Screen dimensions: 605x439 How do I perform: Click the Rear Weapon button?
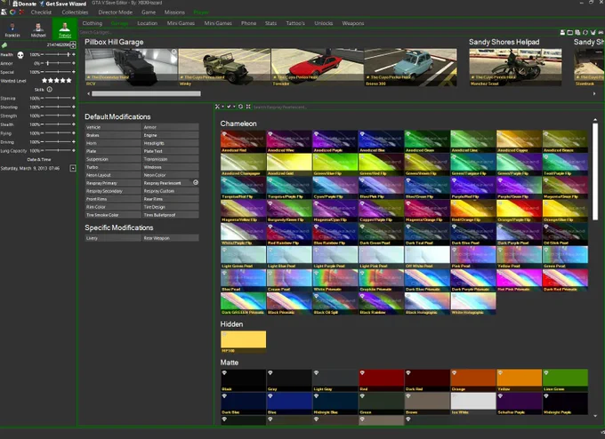coord(171,238)
